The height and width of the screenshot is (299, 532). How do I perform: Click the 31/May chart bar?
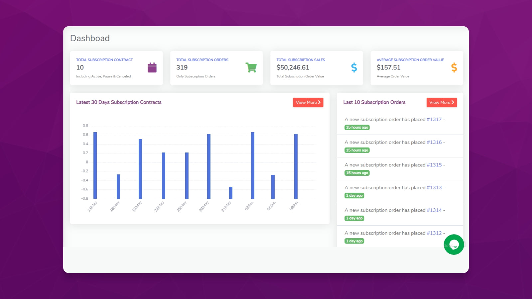click(x=231, y=193)
